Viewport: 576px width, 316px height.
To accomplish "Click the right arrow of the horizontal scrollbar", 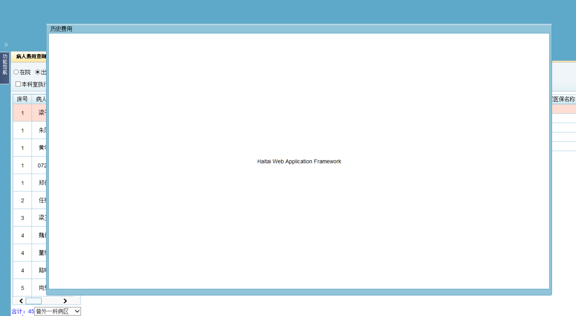I will tap(65, 301).
